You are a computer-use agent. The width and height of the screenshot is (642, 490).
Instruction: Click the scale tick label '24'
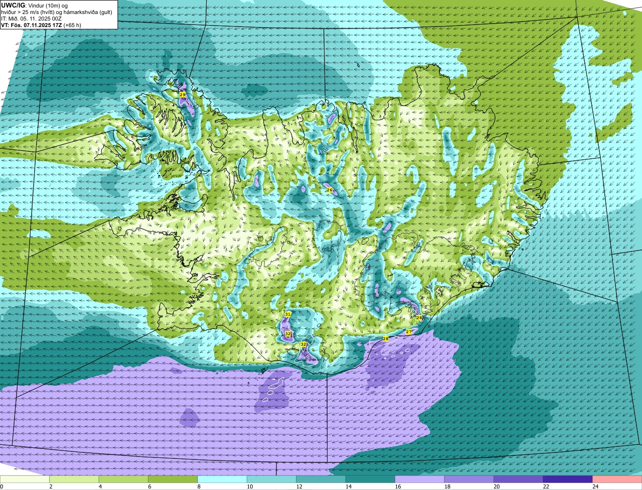tap(595, 486)
